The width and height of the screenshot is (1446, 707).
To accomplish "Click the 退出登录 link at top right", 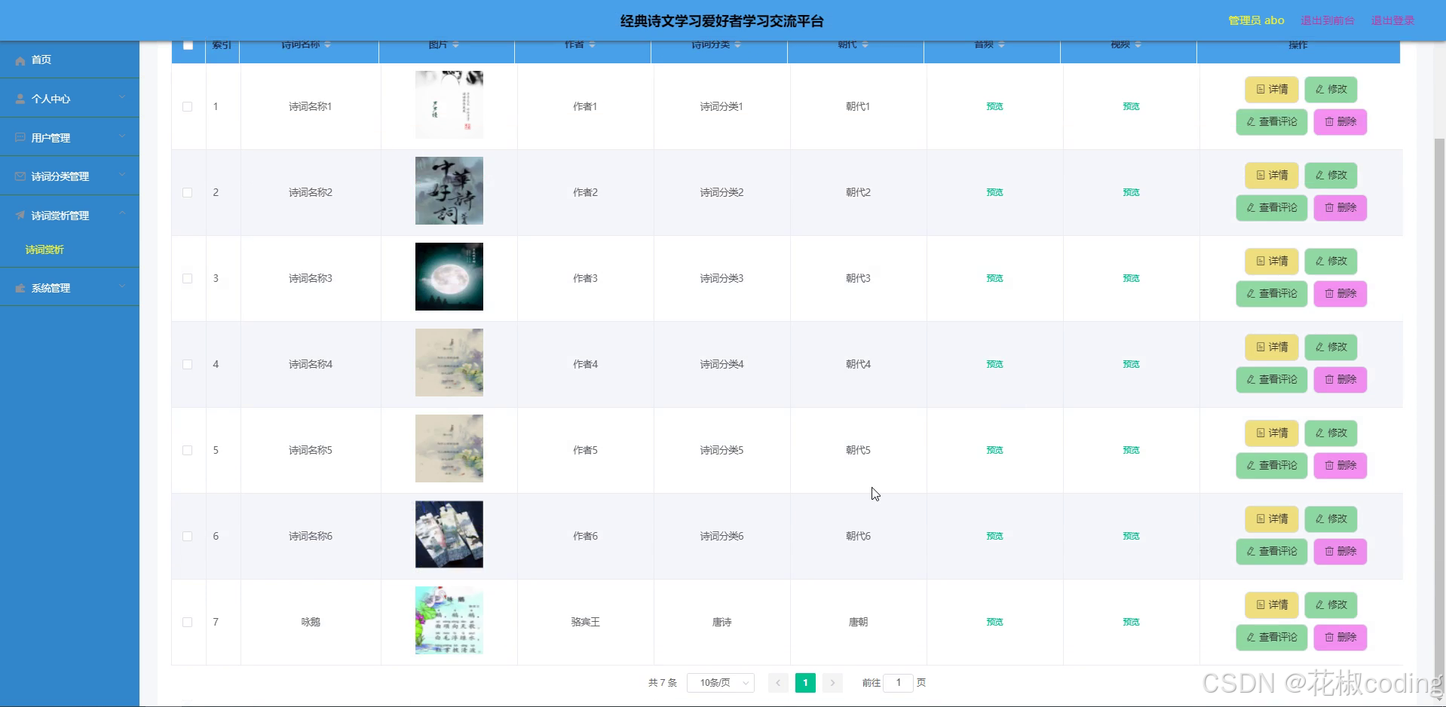I will (1392, 20).
